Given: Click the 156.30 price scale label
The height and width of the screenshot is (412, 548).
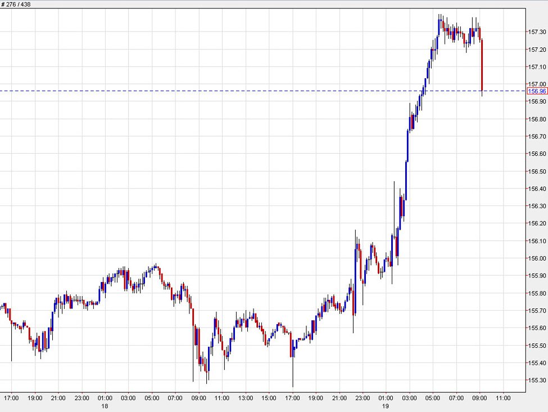Looking at the screenshot, I should (x=537, y=206).
